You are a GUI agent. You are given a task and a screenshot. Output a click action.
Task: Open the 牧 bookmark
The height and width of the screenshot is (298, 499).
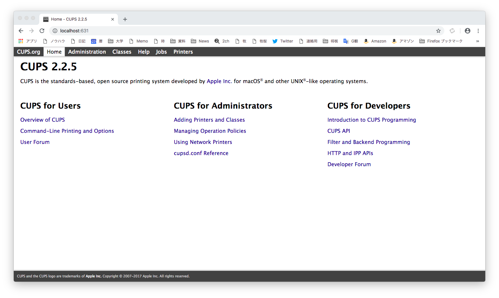coord(241,41)
